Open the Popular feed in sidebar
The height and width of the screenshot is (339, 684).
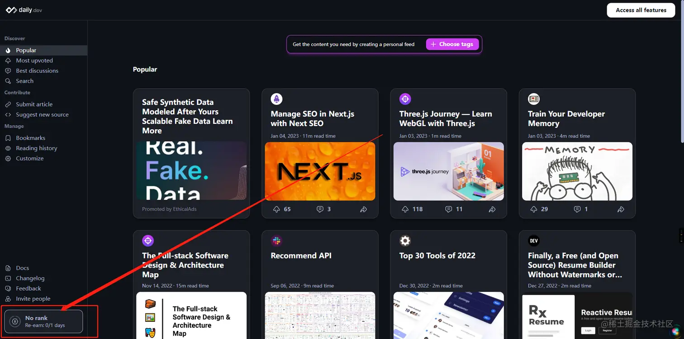[43, 50]
